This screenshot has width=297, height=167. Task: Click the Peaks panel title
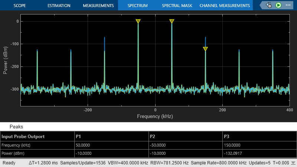(16, 127)
